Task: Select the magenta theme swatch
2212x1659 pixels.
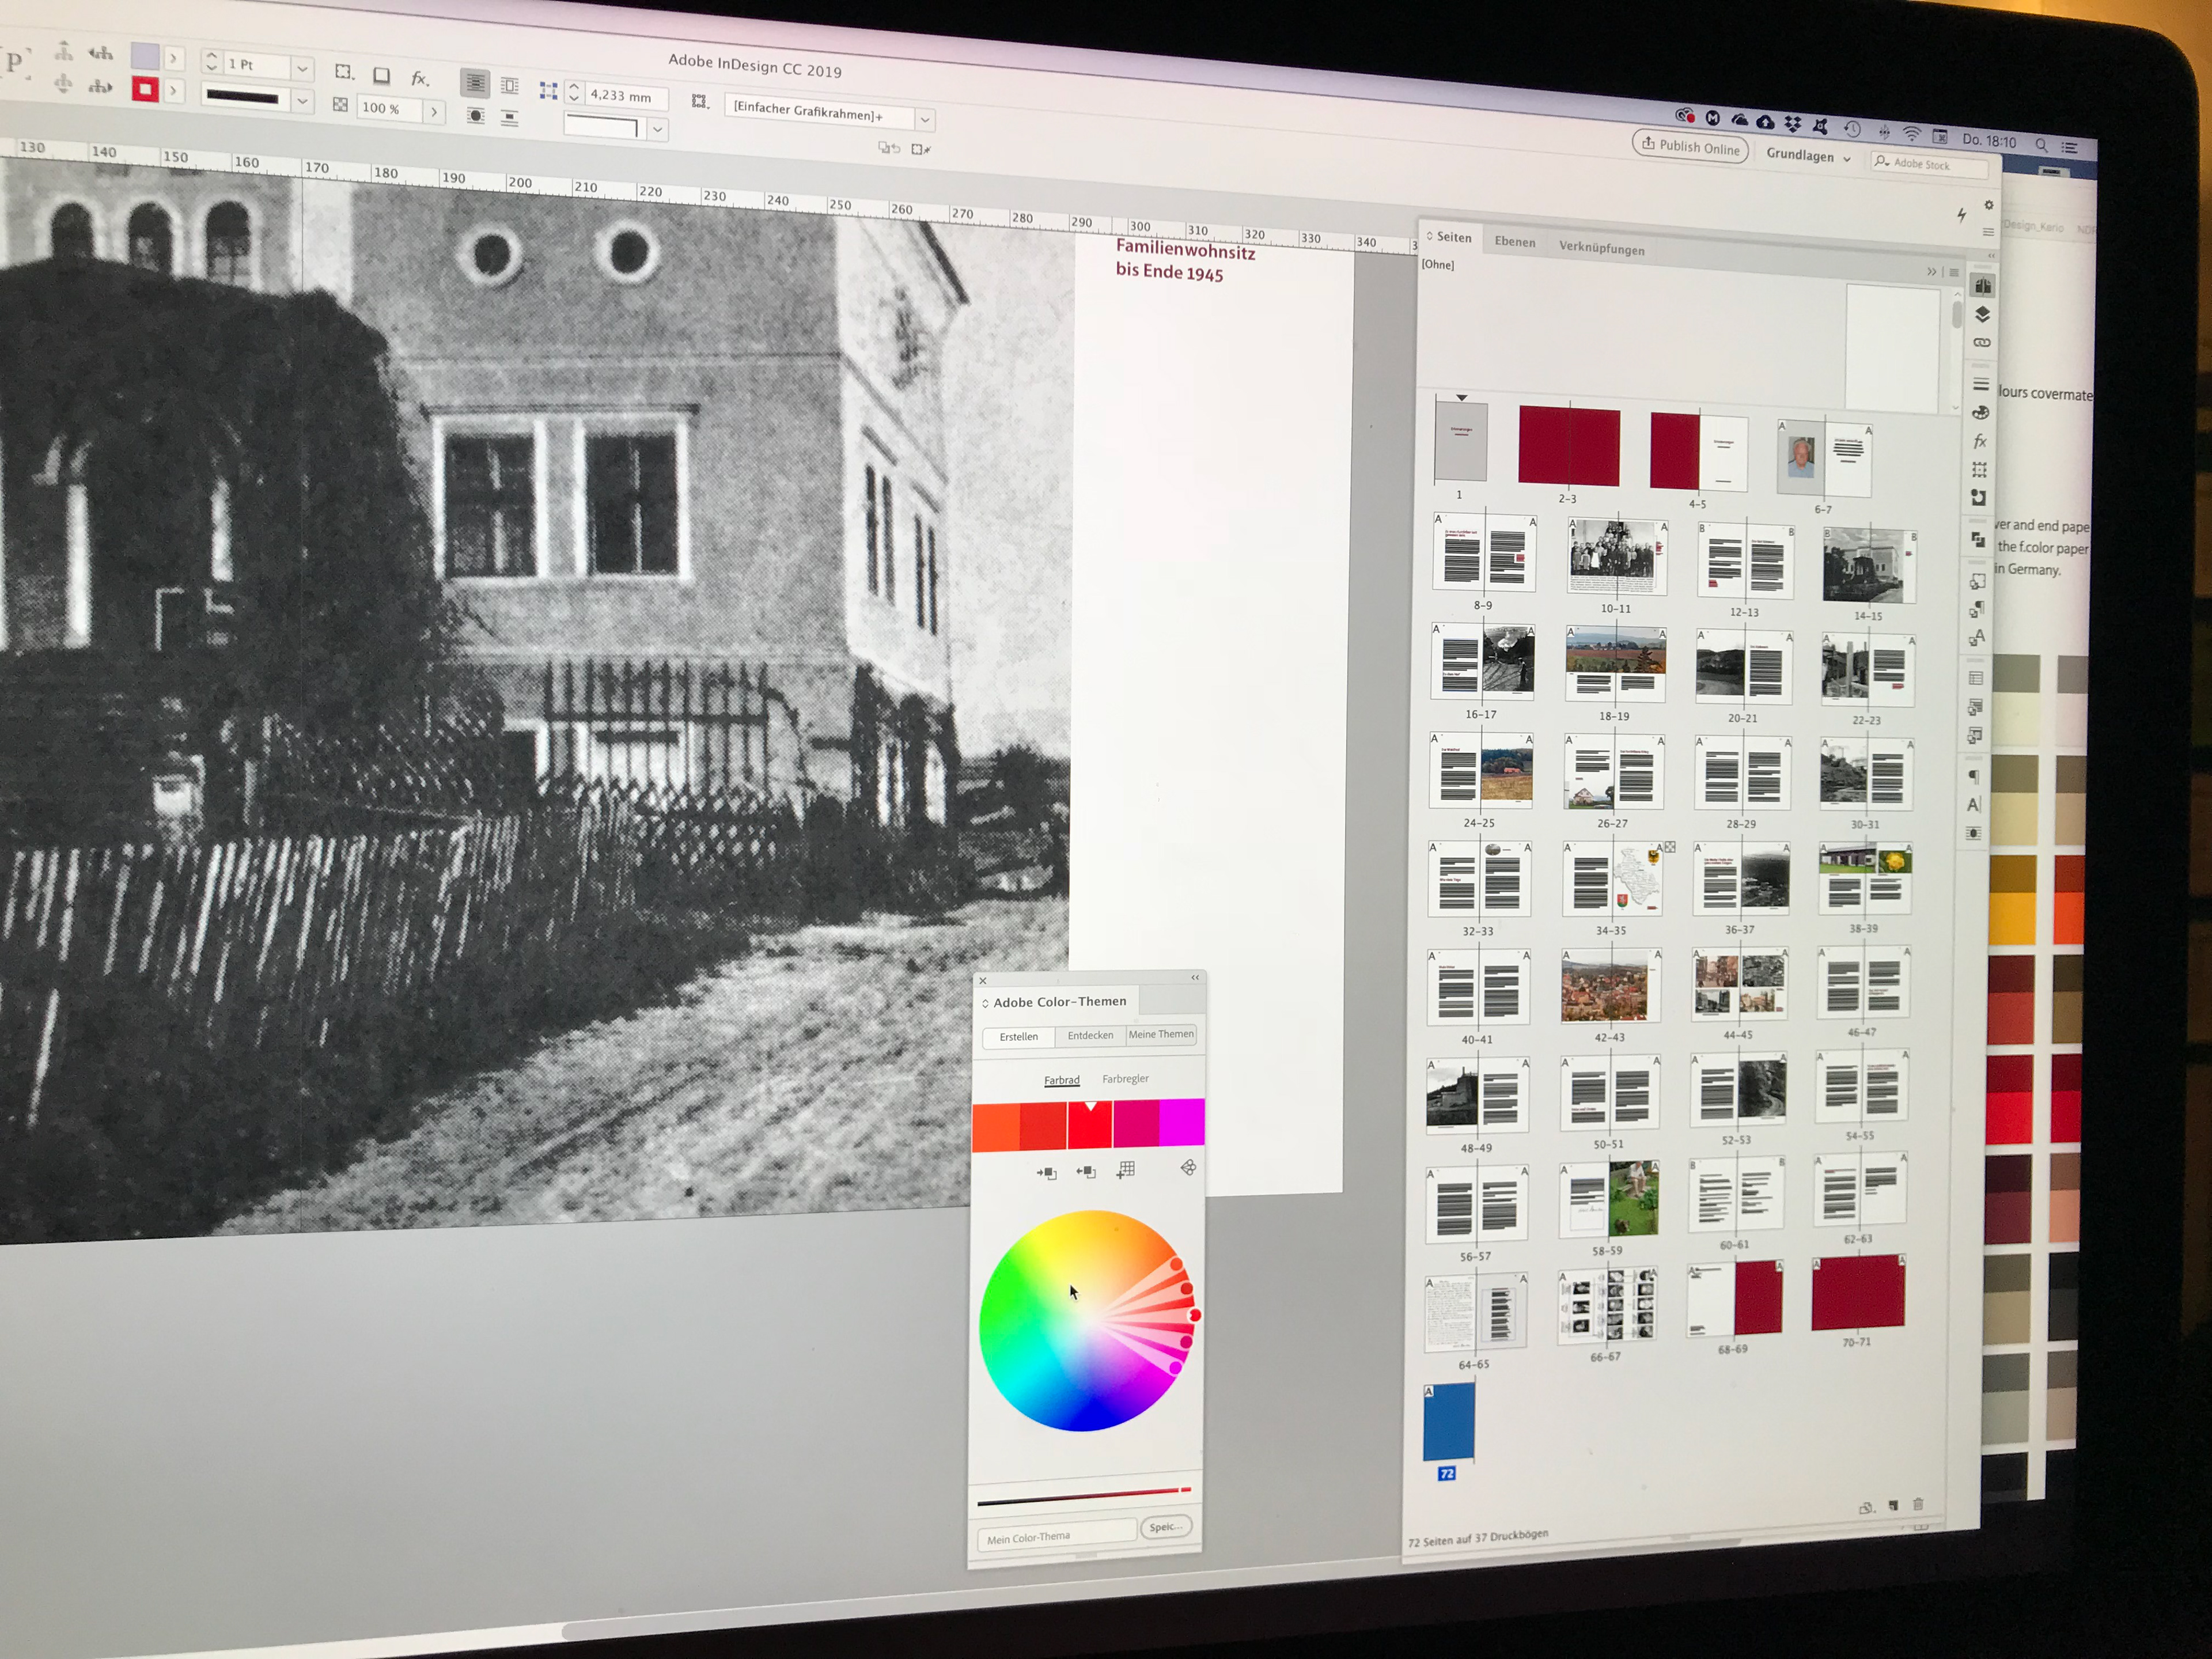Action: 1182,1121
